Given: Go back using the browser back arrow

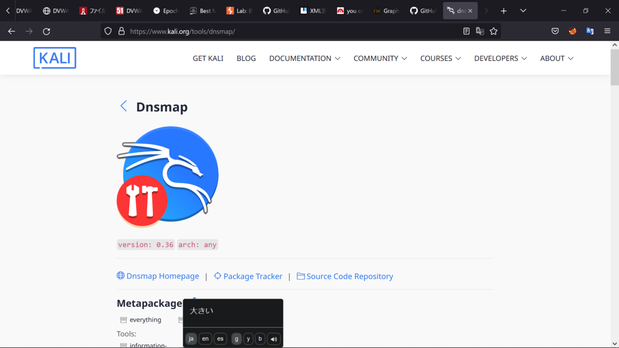Looking at the screenshot, I should point(11,31).
